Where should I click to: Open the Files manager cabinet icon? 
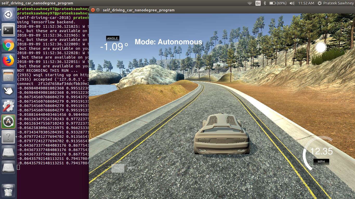point(8,76)
